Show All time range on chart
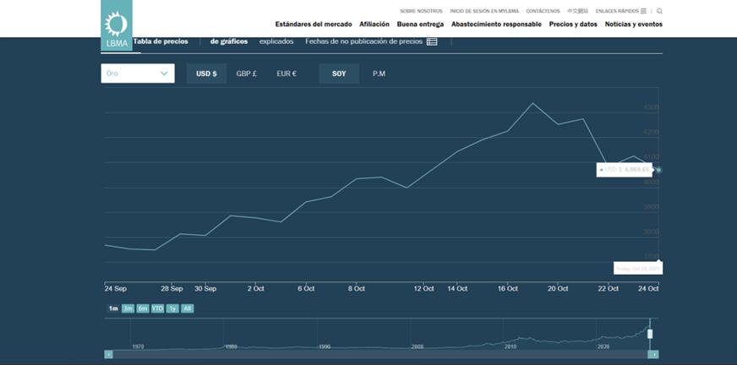This screenshot has height=365, width=737. [x=187, y=308]
